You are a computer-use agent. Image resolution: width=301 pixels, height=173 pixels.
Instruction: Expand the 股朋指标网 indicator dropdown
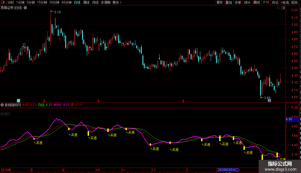tap(2, 105)
